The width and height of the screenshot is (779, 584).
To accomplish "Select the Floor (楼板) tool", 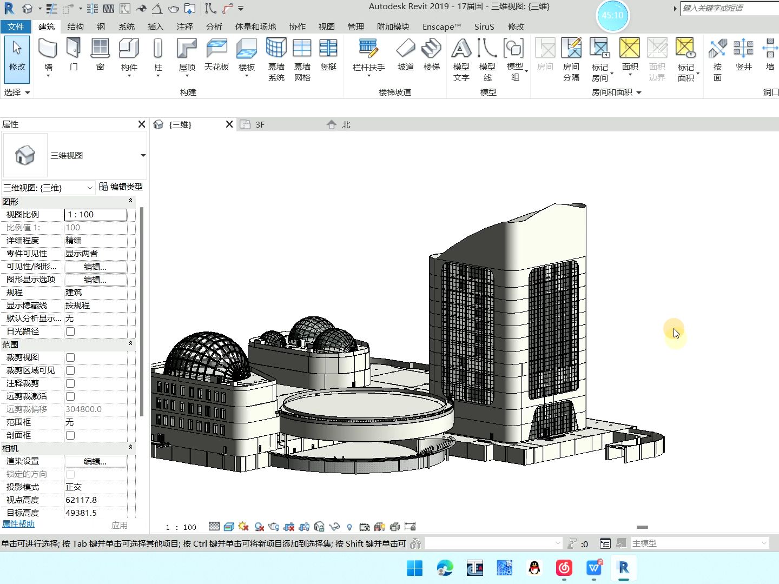I will [247, 57].
